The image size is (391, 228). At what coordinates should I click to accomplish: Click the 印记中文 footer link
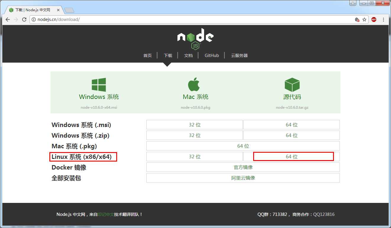(x=106, y=214)
